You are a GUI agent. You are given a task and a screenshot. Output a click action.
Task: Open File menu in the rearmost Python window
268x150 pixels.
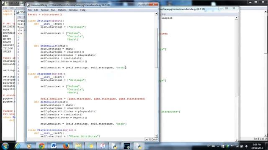(x=5, y=8)
